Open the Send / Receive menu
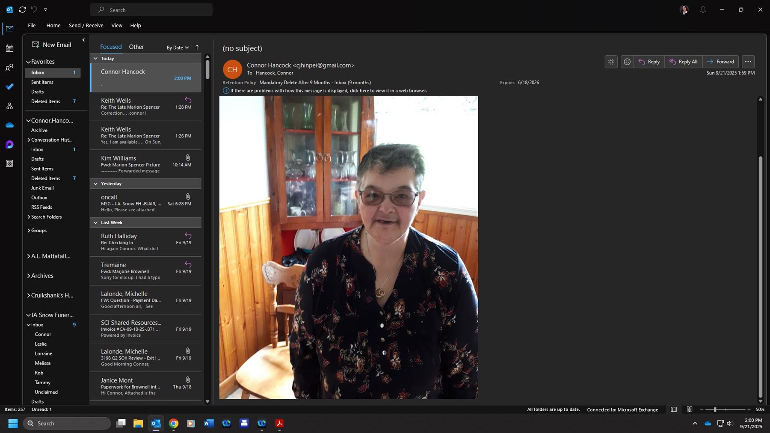The height and width of the screenshot is (433, 770). click(x=86, y=25)
